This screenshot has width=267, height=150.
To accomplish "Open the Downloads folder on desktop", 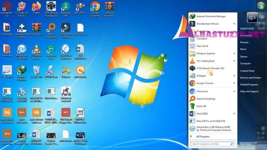I will point(7,29).
